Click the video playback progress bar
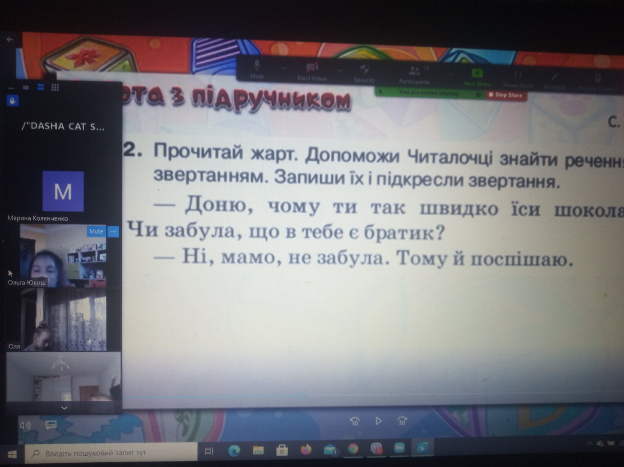Viewport: 624px width, 467px height. click(214, 396)
